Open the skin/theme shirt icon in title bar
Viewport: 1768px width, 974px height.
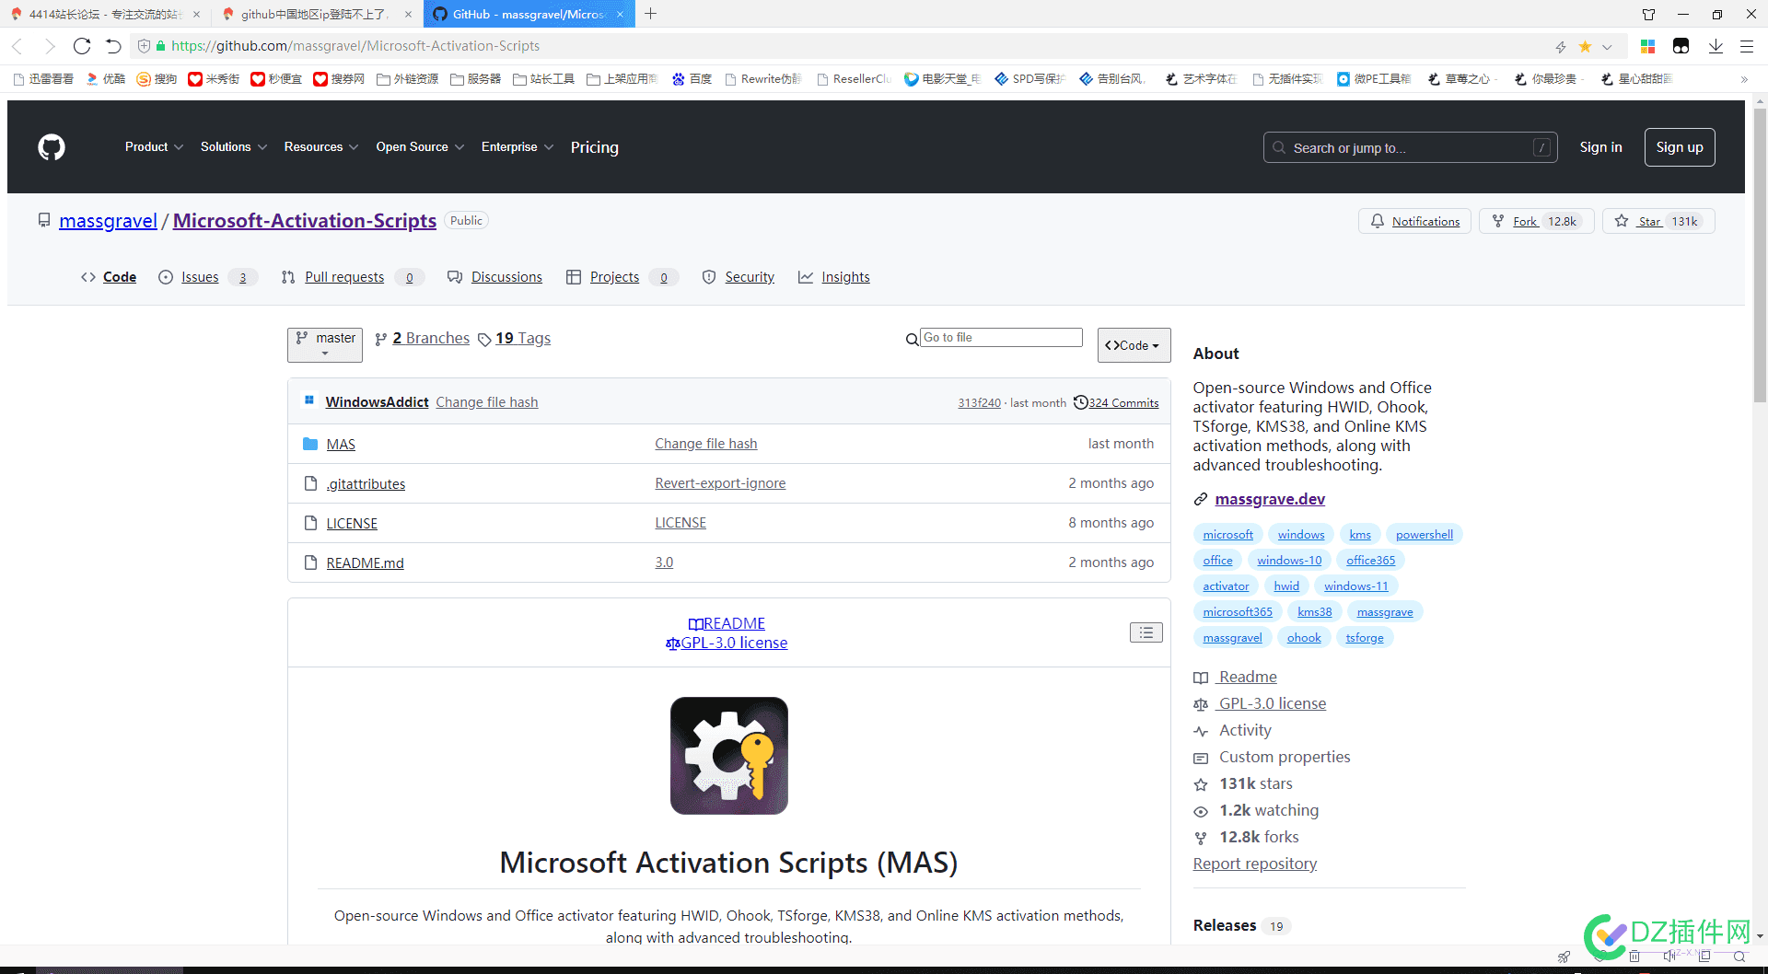[x=1648, y=14]
